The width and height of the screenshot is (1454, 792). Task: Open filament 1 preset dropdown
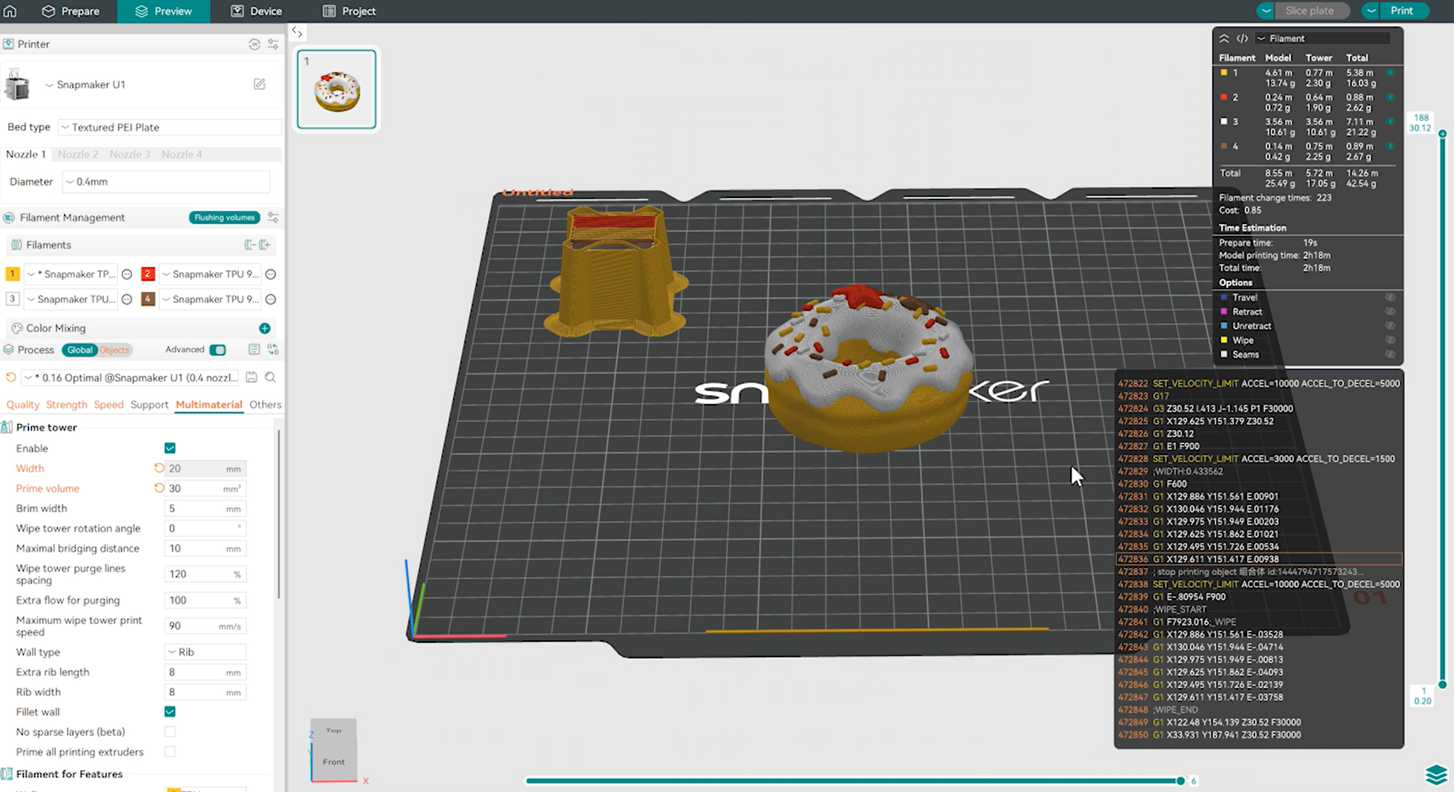(x=71, y=274)
